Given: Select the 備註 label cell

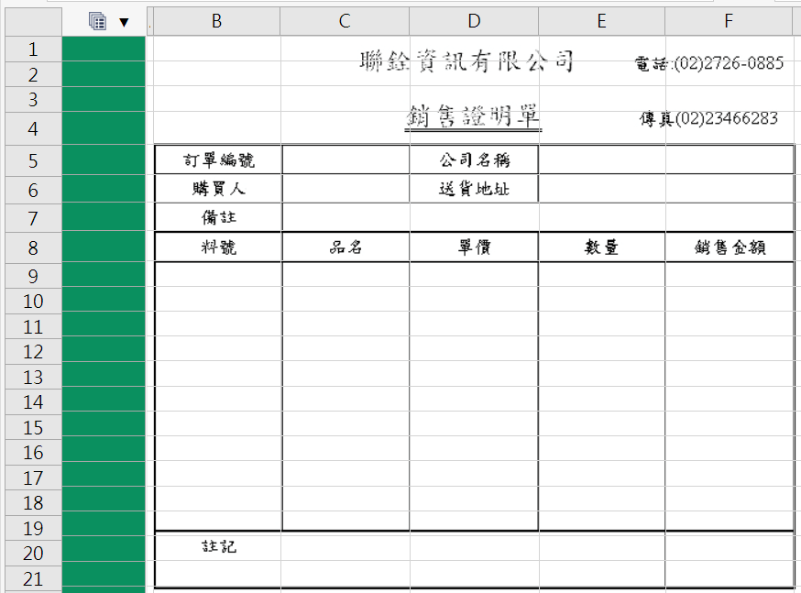Looking at the screenshot, I should coord(218,217).
